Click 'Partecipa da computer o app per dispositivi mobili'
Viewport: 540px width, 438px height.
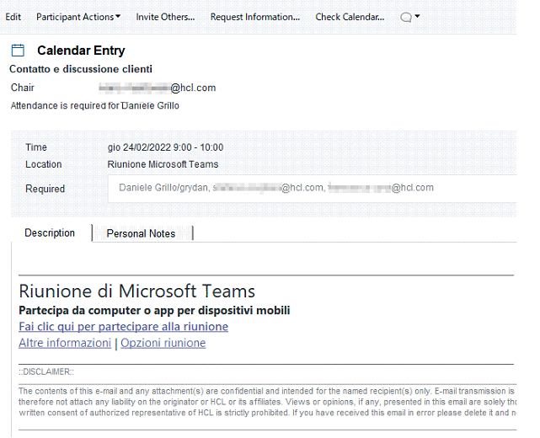[x=154, y=311]
